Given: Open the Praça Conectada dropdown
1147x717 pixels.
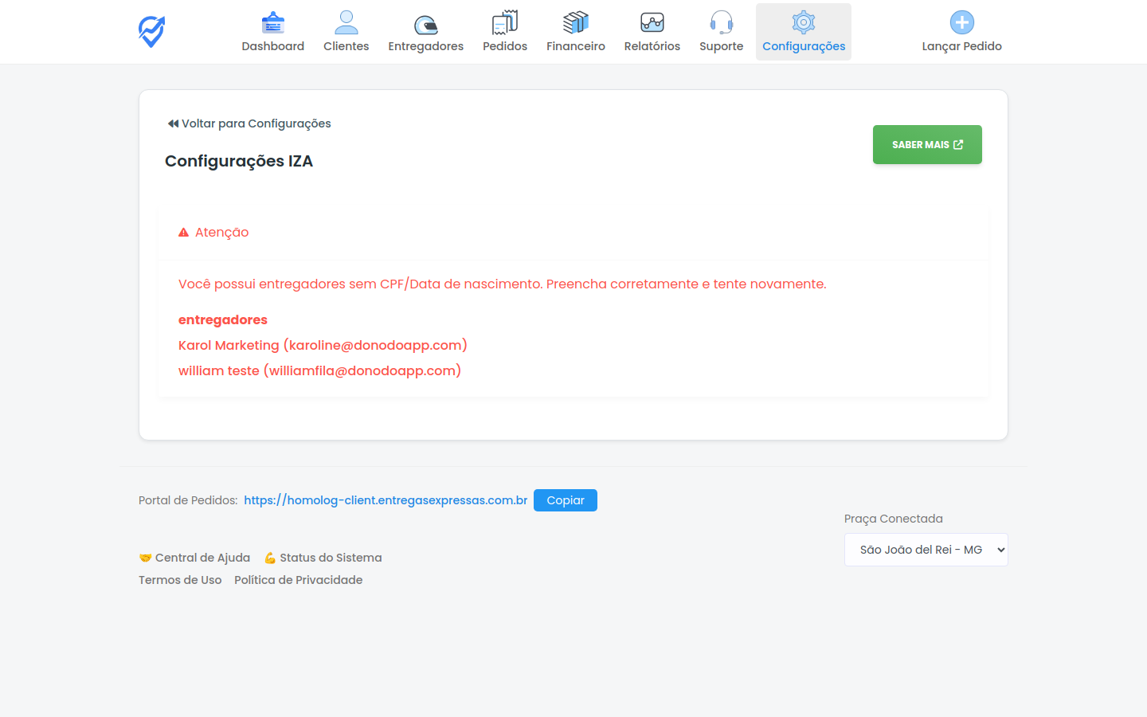Looking at the screenshot, I should tap(926, 549).
